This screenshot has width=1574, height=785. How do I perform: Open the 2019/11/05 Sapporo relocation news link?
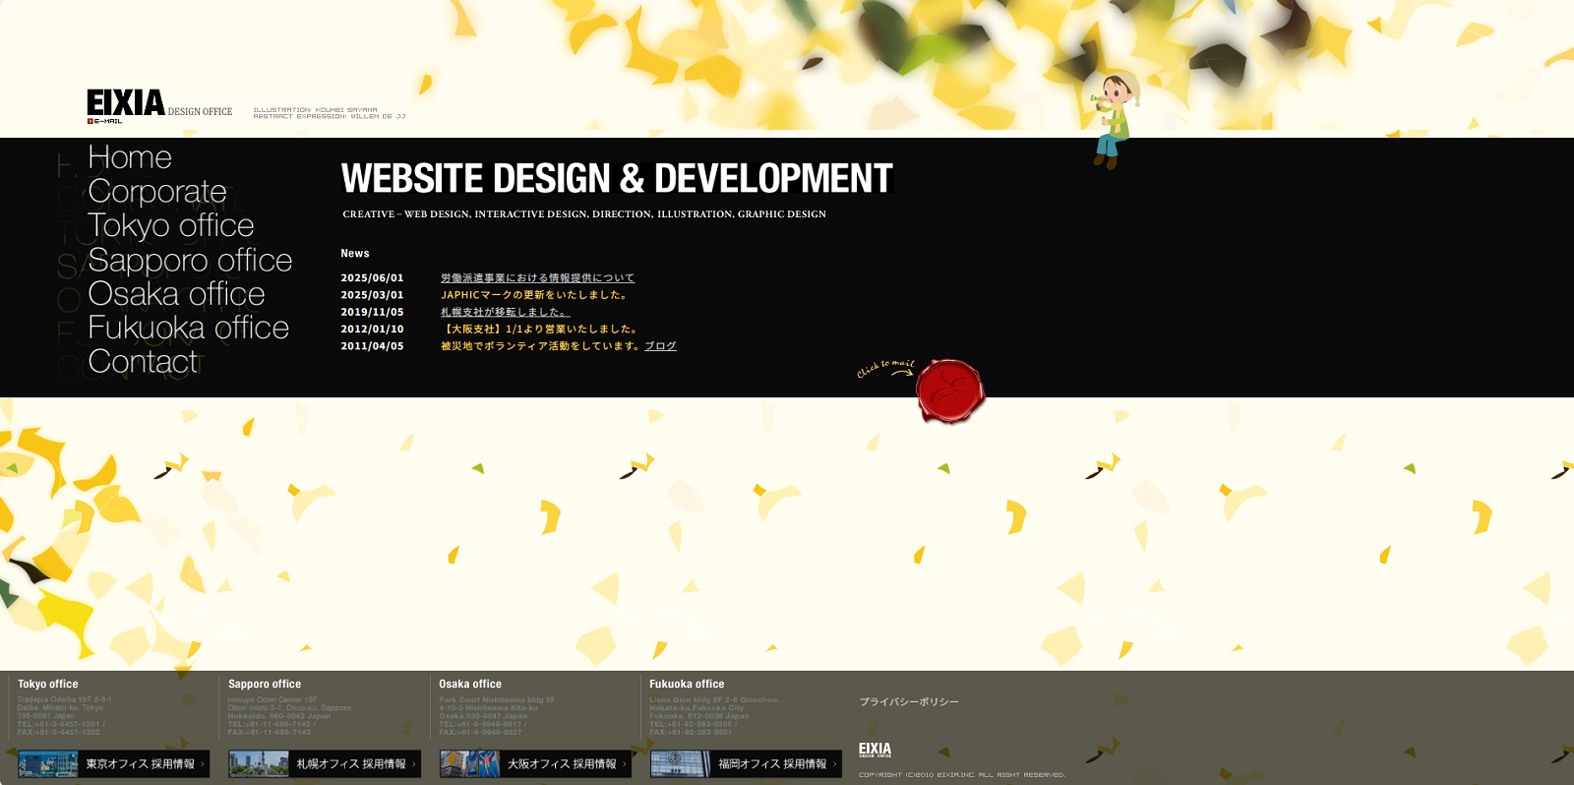pos(505,312)
